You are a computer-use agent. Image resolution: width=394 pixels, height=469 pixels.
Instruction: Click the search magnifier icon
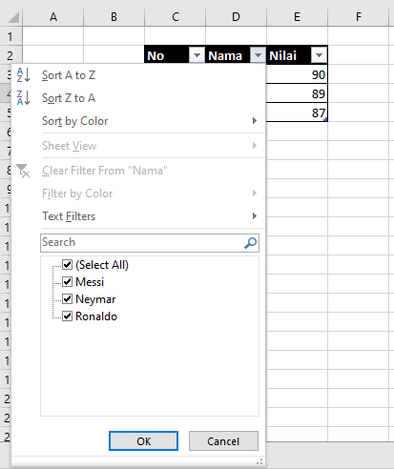(x=251, y=243)
